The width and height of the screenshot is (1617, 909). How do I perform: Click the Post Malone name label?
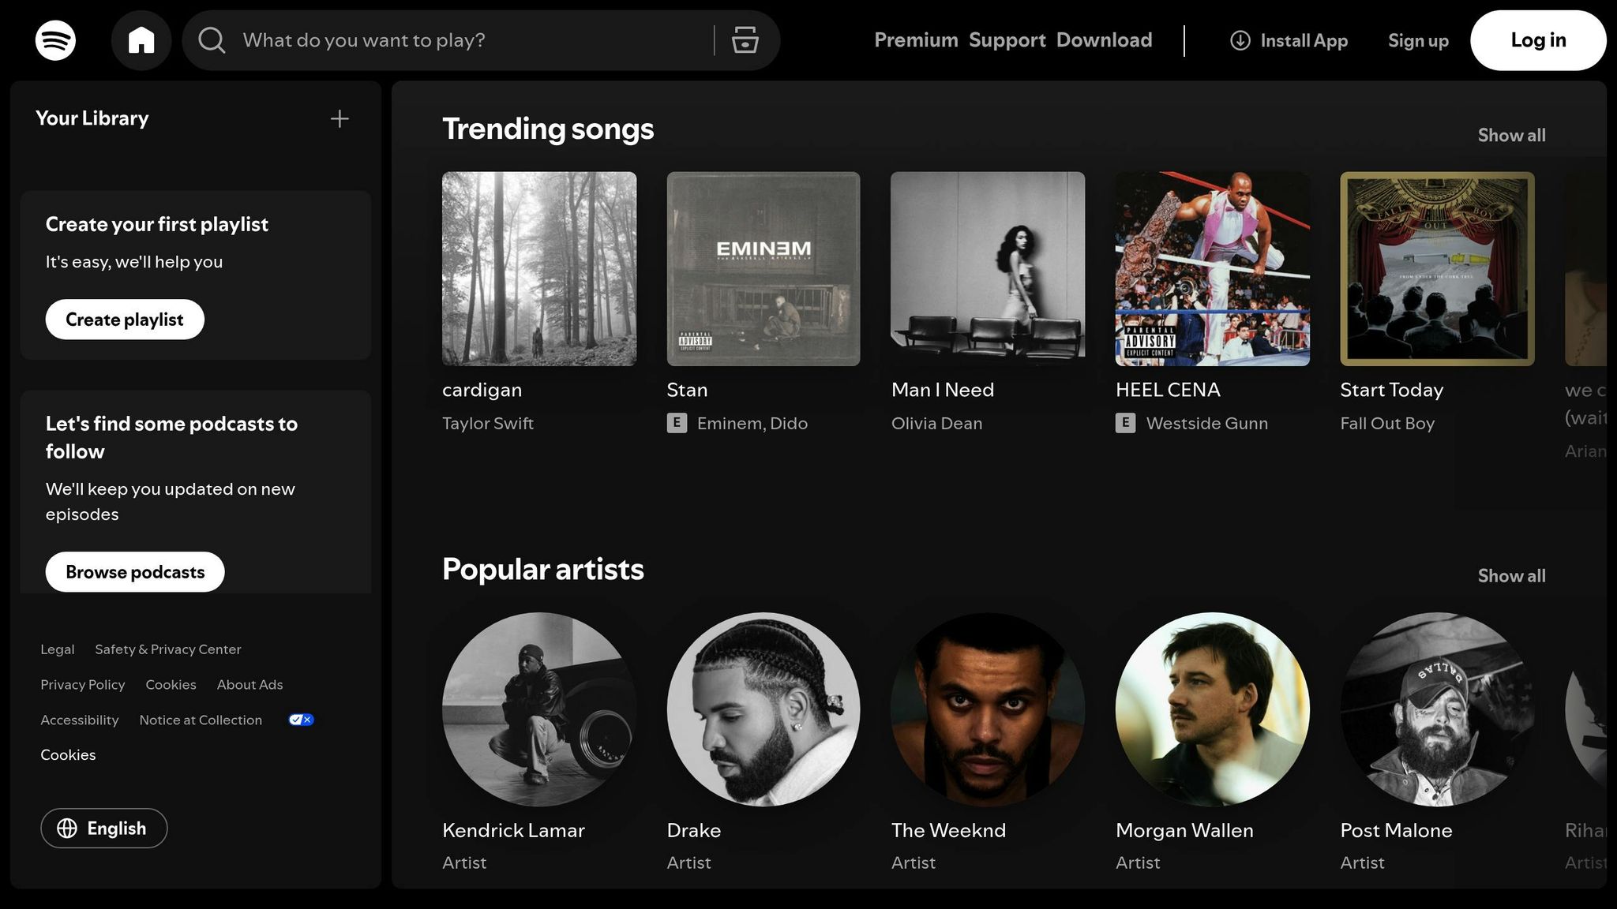click(x=1396, y=830)
